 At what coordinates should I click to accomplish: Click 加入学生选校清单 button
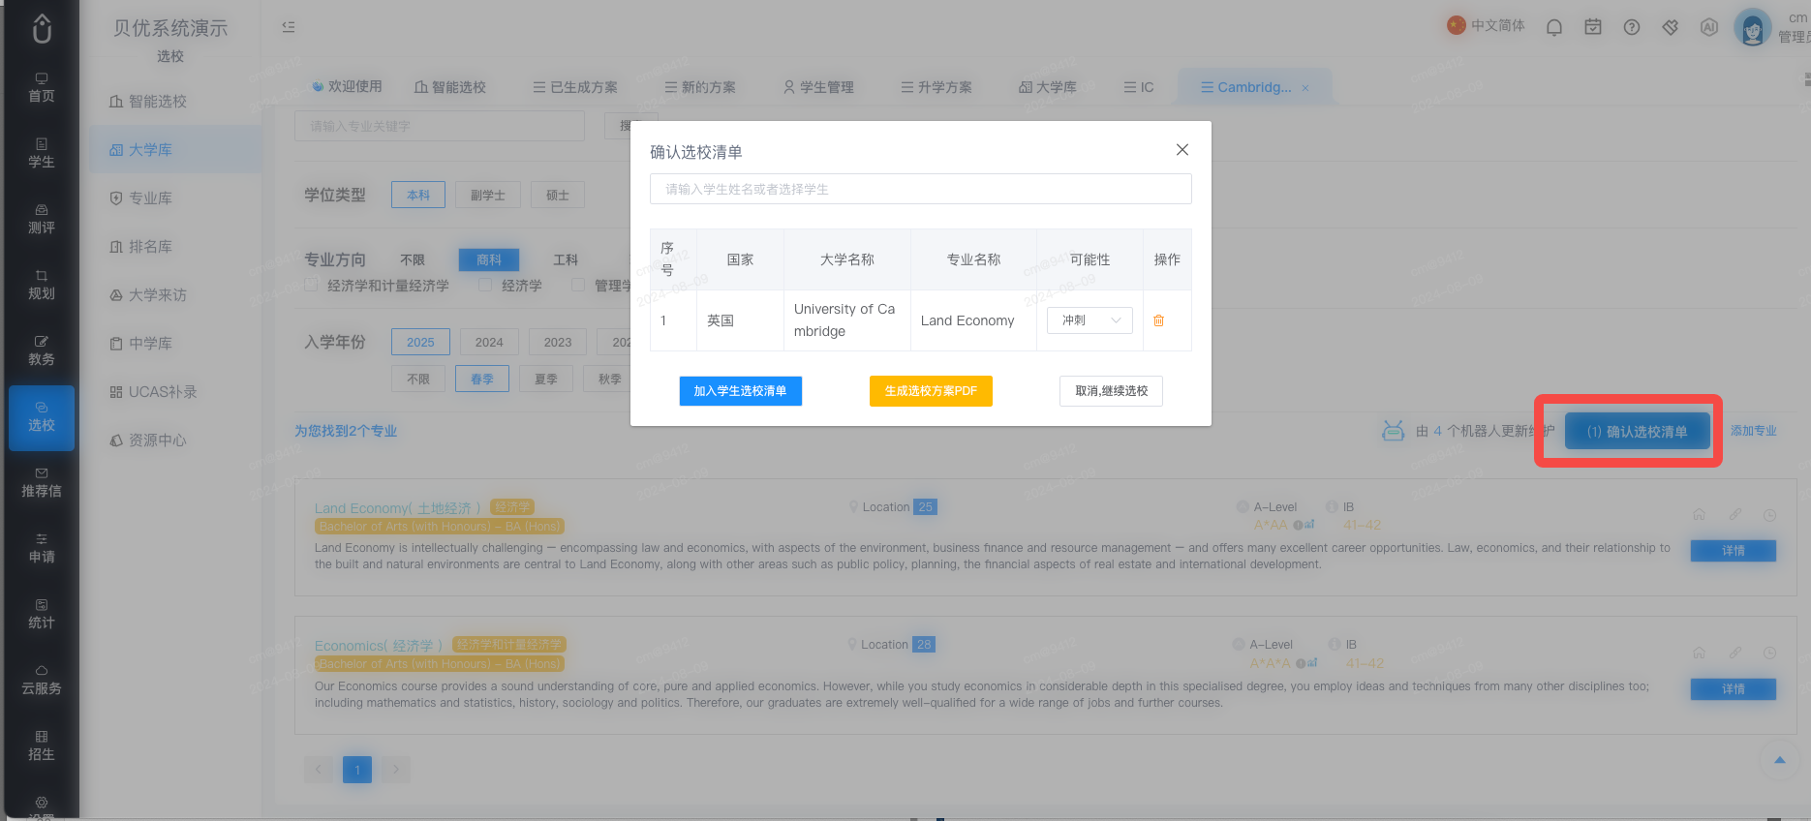740,391
